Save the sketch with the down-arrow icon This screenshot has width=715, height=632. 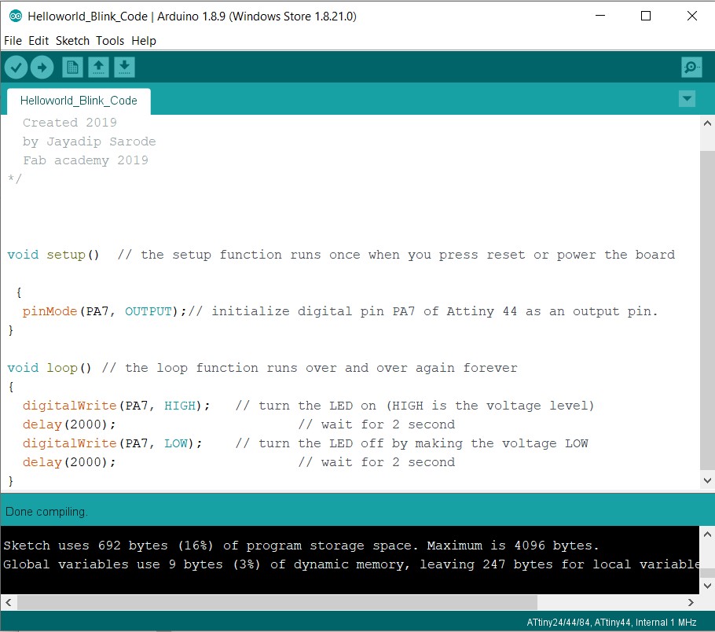[x=124, y=68]
